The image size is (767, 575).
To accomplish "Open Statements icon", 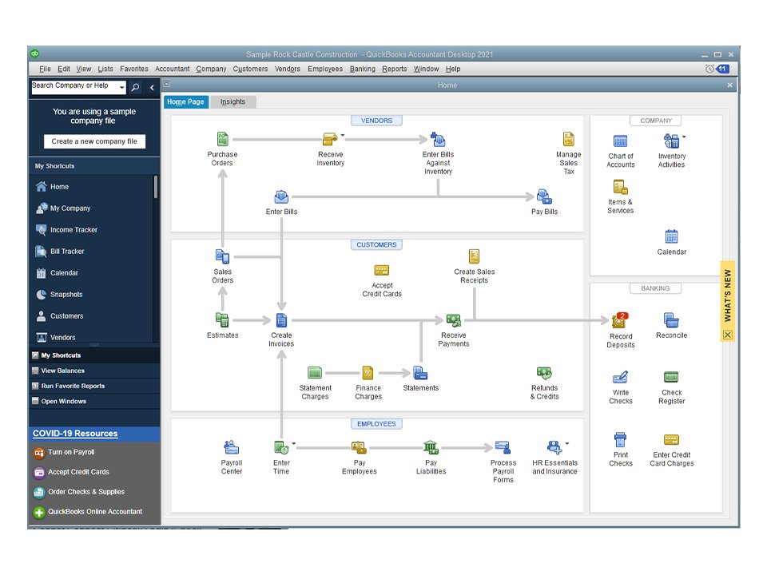I will point(421,373).
